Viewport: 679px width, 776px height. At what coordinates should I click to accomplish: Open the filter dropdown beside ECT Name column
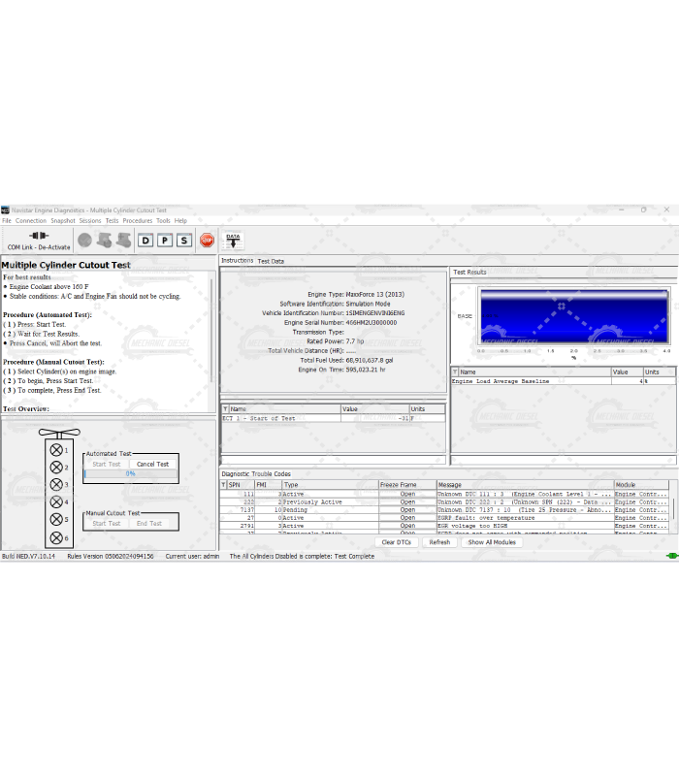tap(225, 409)
